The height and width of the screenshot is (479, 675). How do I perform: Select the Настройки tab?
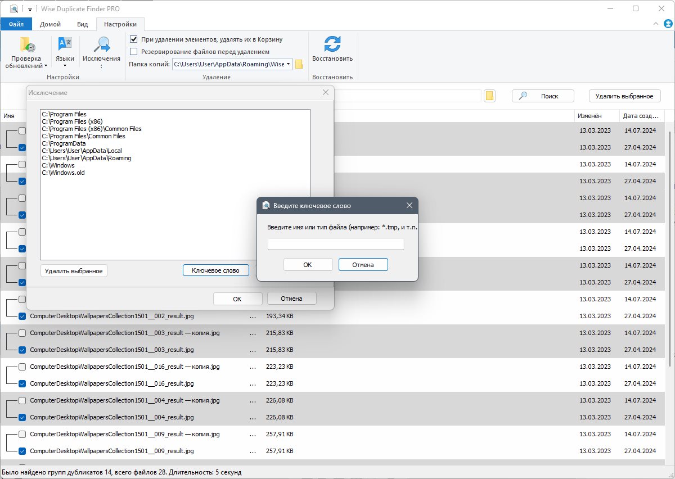pyautogui.click(x=120, y=24)
